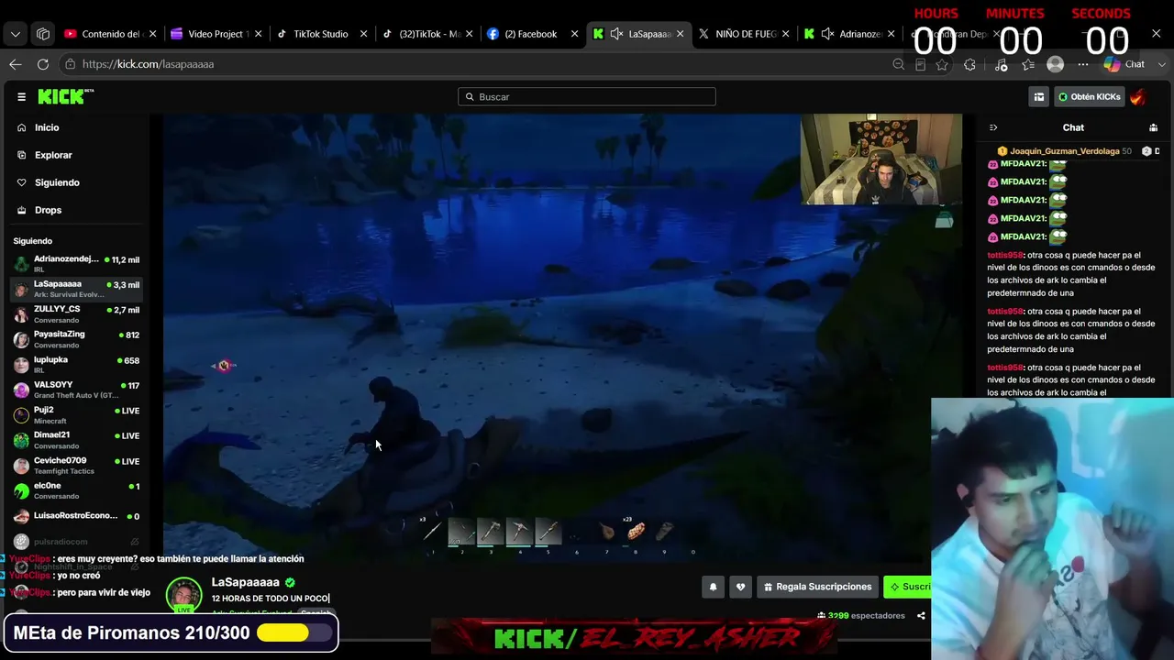The height and width of the screenshot is (660, 1174).
Task: Open the browser extensions puzzle icon
Action: (969, 64)
